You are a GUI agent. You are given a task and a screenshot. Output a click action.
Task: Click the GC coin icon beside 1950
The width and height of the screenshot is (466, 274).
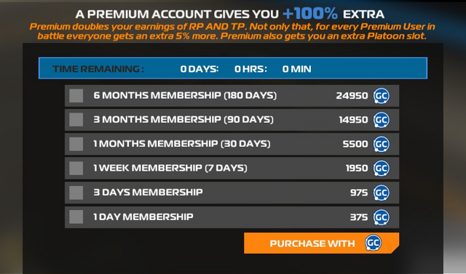click(382, 169)
